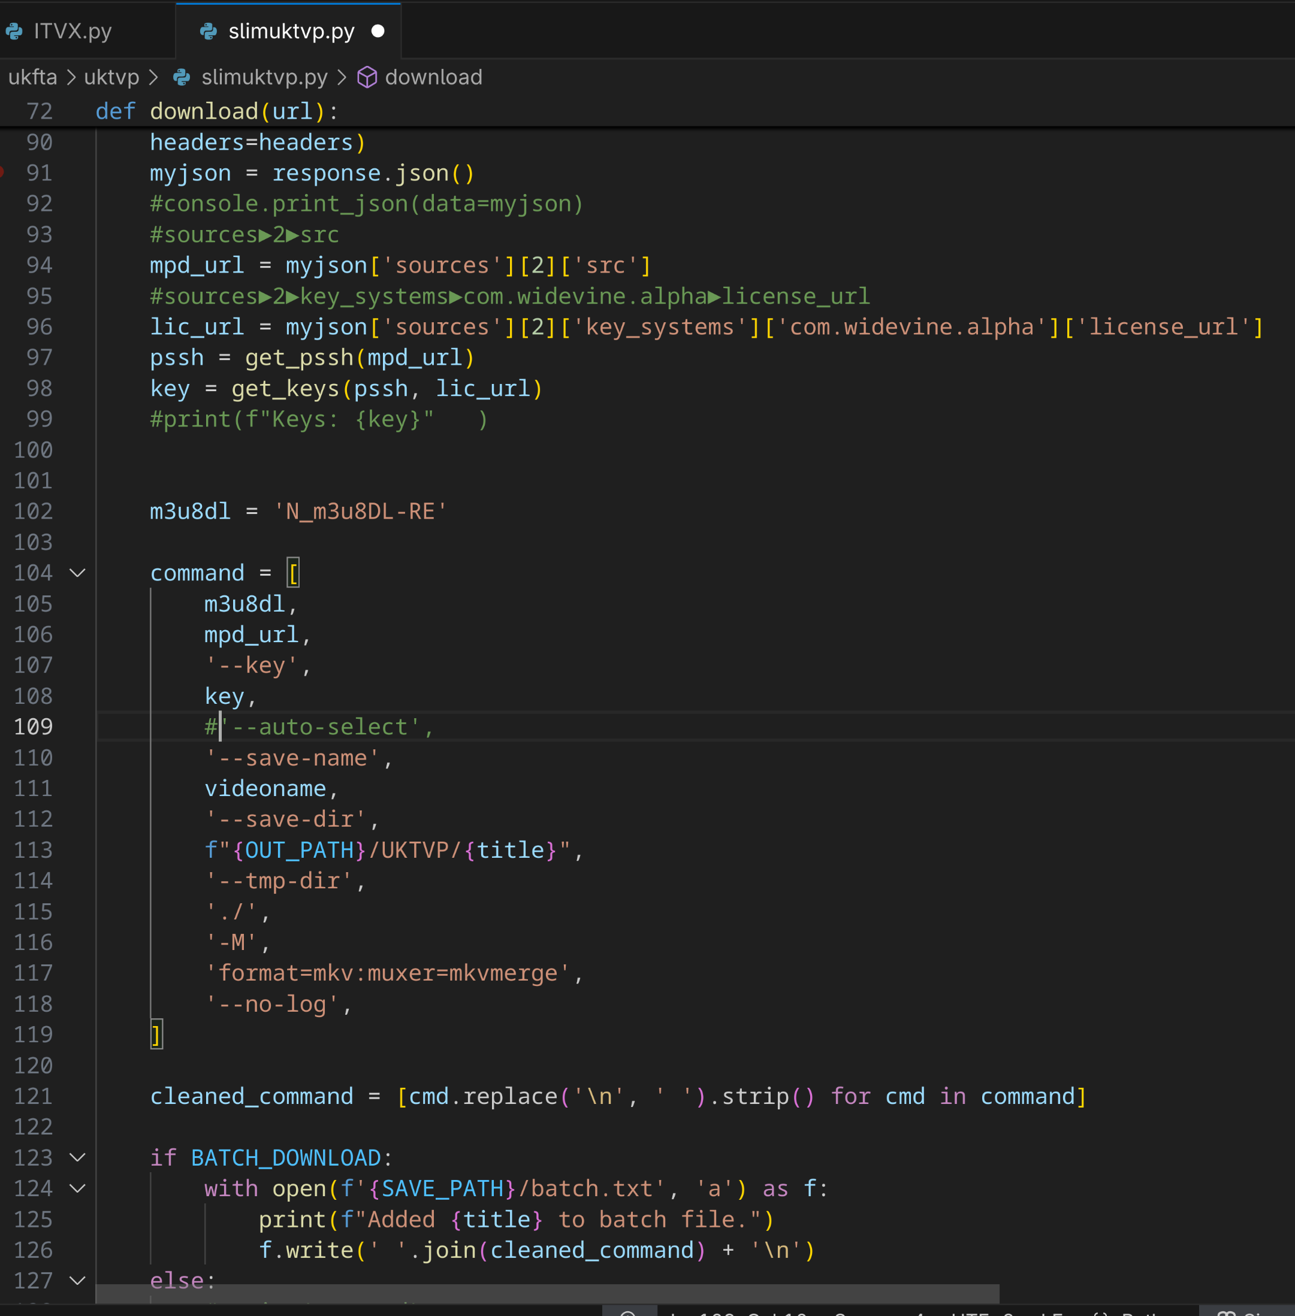The width and height of the screenshot is (1295, 1316).
Task: Switch to the ITVX.py tab
Action: click(72, 31)
